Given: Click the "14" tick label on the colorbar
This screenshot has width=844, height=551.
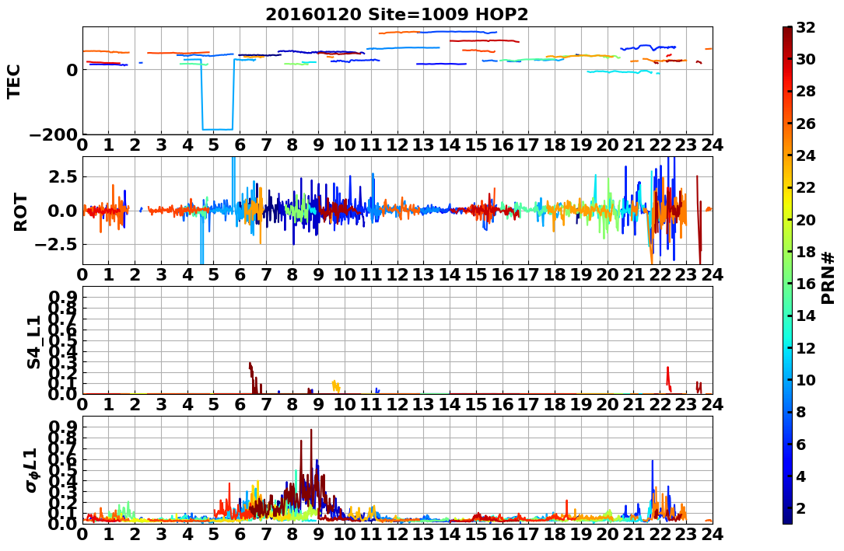Looking at the screenshot, I should pyautogui.click(x=806, y=316).
